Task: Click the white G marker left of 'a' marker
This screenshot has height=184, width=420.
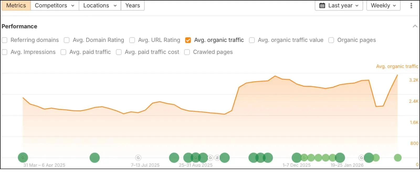Action: click(x=211, y=158)
